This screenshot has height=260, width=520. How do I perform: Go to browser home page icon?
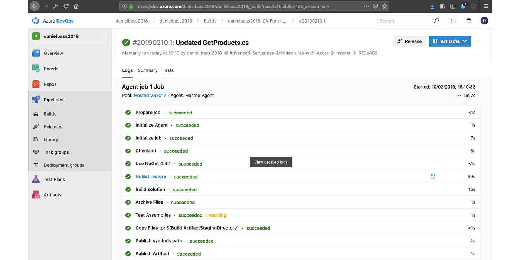[76, 6]
